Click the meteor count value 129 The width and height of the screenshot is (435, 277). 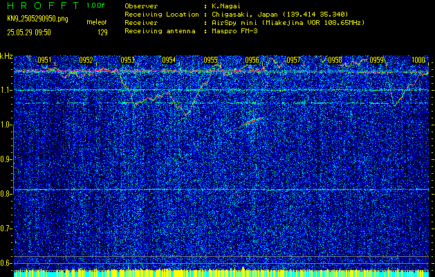[102, 33]
